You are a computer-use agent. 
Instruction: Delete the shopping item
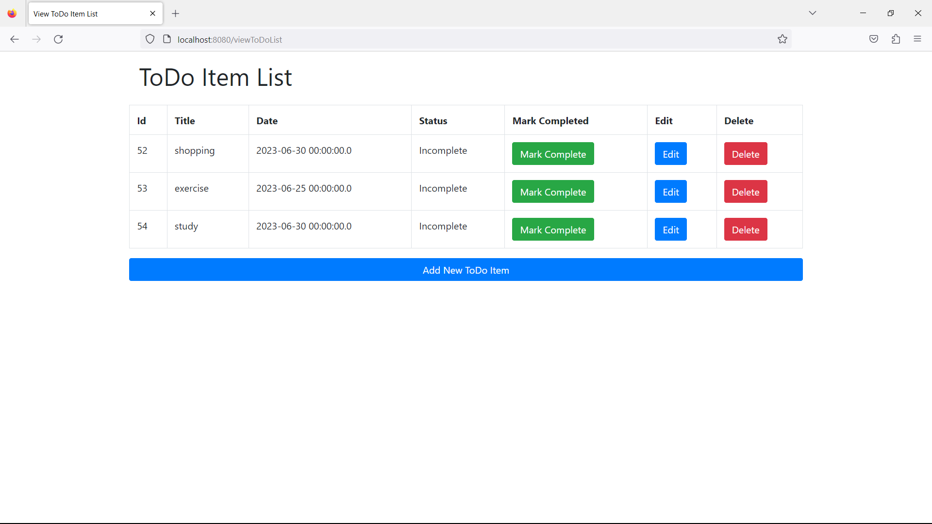746,154
